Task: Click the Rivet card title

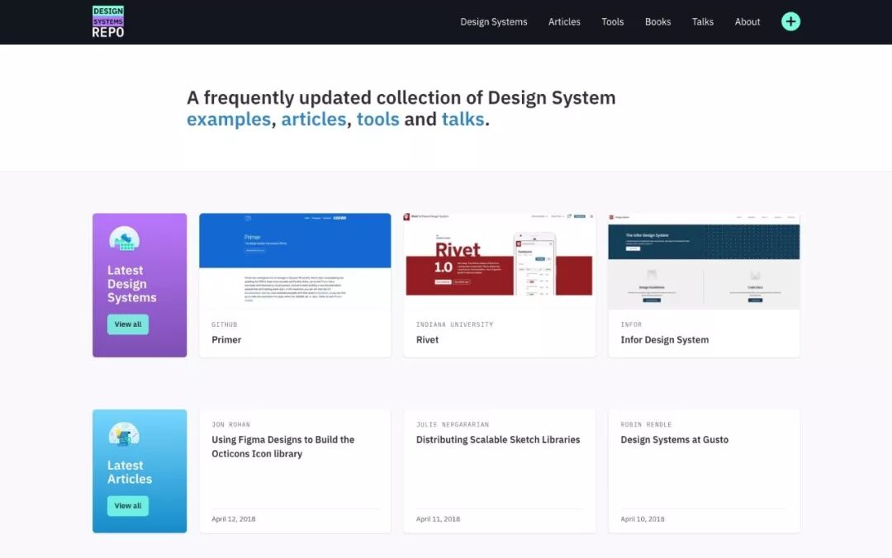Action: tap(427, 339)
